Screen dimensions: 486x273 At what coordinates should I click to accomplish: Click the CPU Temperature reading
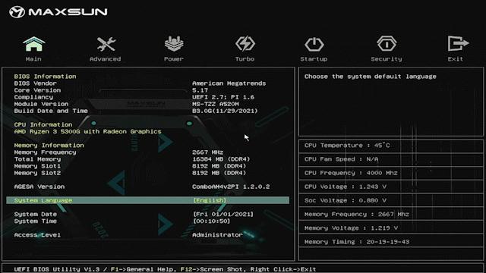pyautogui.click(x=347, y=145)
